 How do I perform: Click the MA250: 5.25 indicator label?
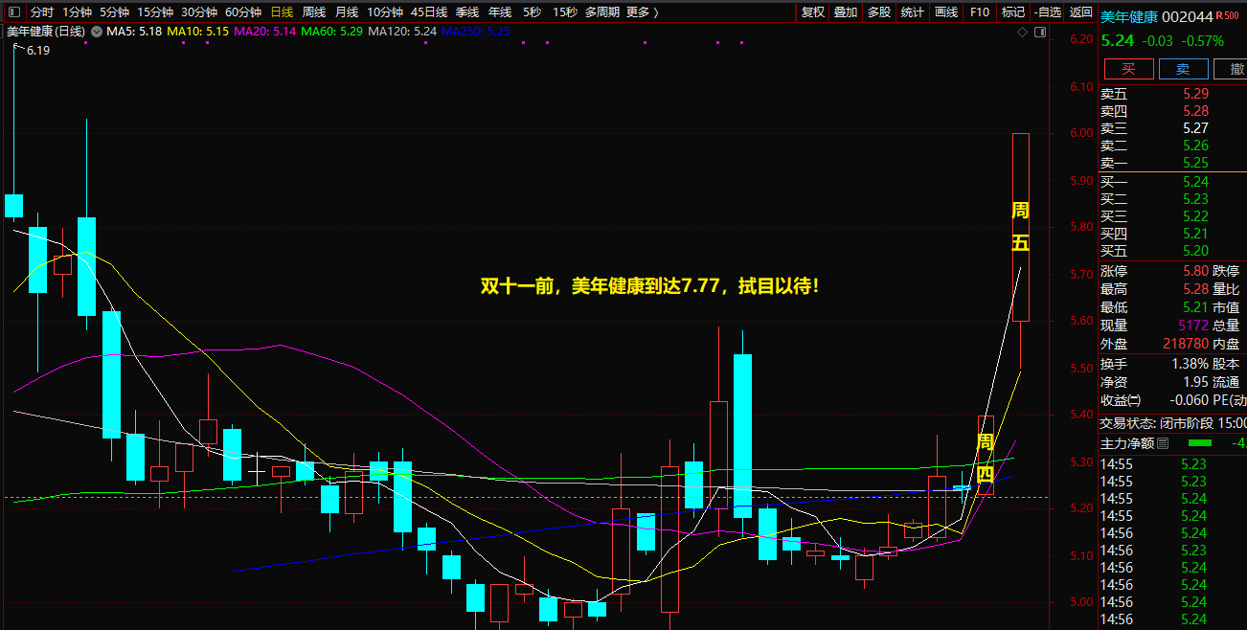coord(476,32)
